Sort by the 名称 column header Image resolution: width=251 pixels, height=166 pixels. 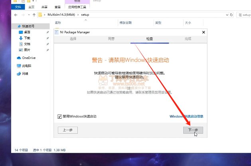58,23
